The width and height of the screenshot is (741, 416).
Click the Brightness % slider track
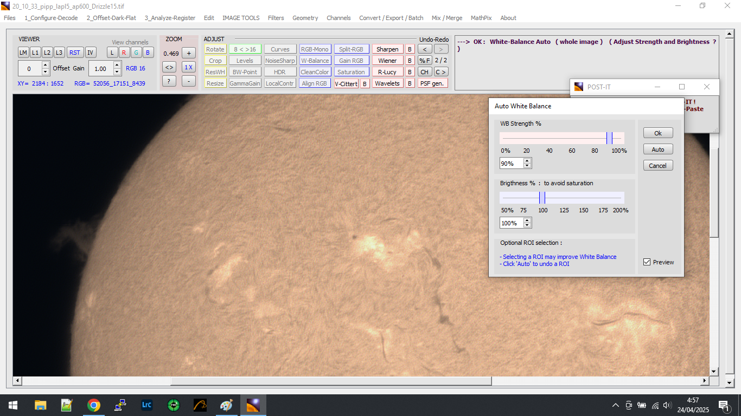(562, 198)
